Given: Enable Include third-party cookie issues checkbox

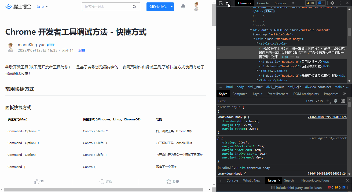Looking at the screenshot, I should pyautogui.click(x=273, y=188).
